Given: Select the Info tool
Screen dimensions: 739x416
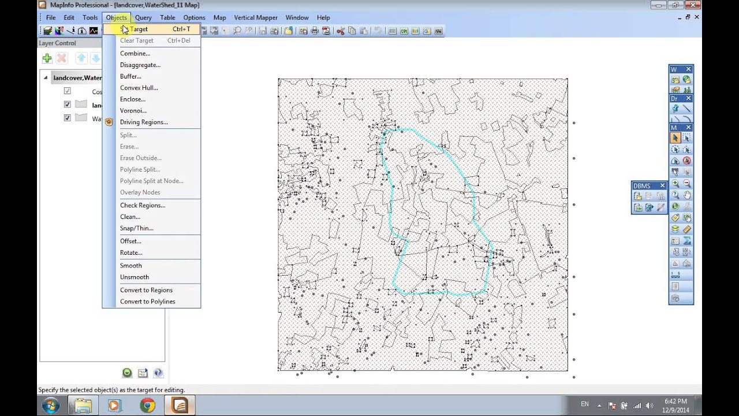Looking at the screenshot, I should tap(675, 207).
